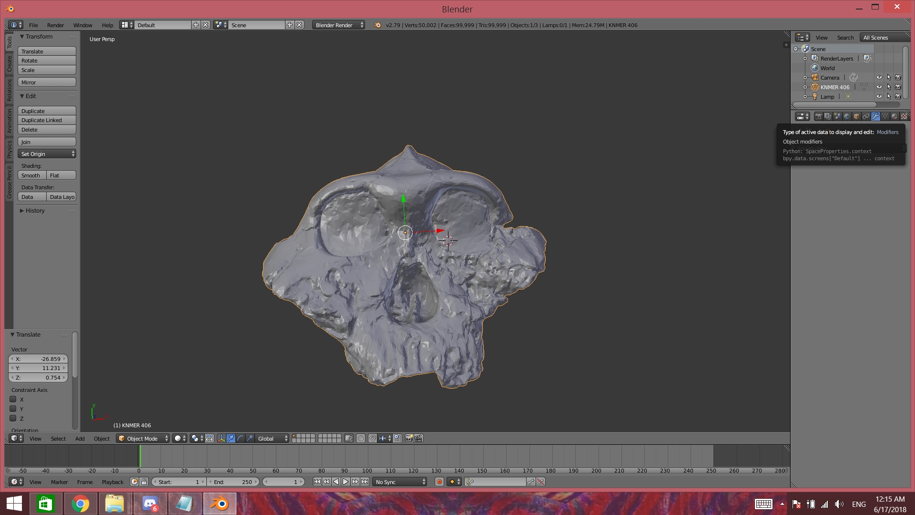Toggle viewport visibility of Camera
The height and width of the screenshot is (515, 915).
click(x=879, y=77)
